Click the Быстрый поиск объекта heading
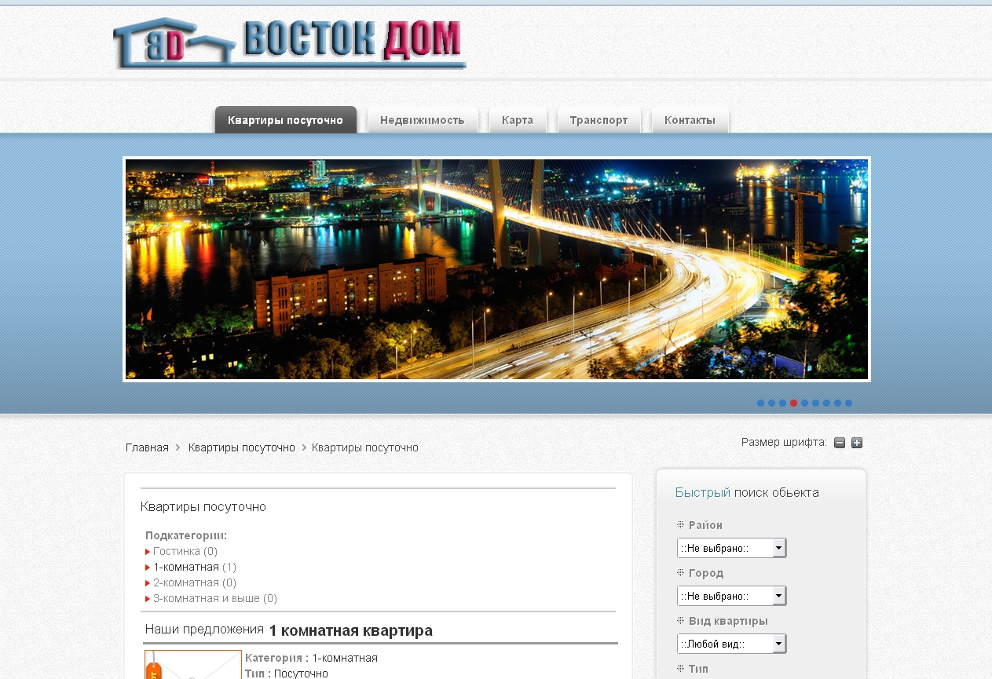 (747, 493)
